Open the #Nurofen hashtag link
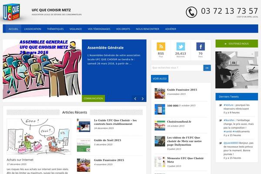This screenshot has width=261, height=174. (x=229, y=120)
